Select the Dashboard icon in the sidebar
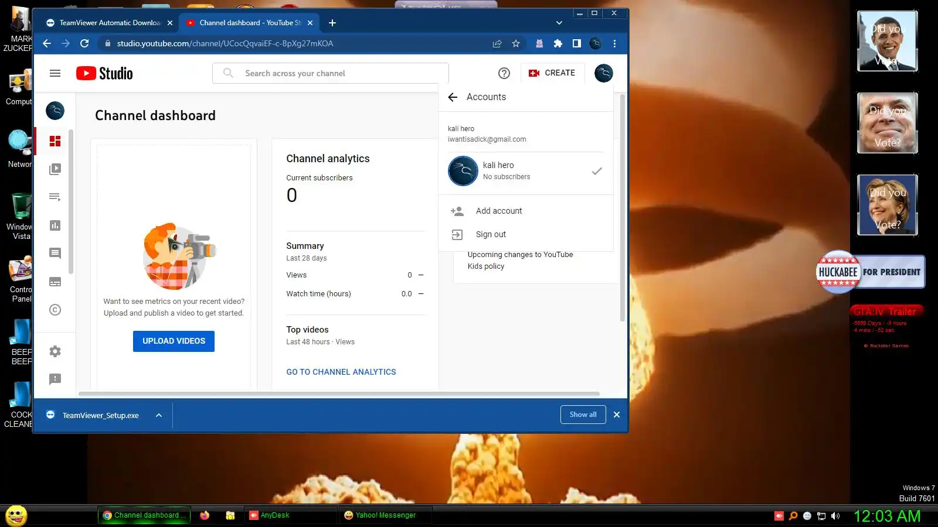 coord(55,141)
